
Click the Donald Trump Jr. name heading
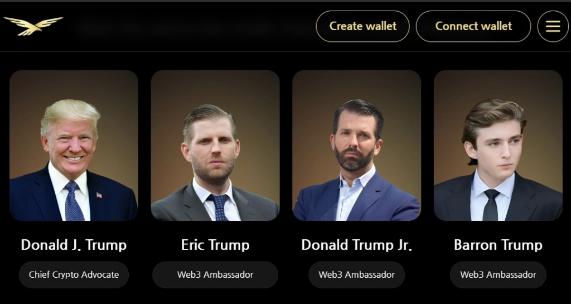click(356, 245)
